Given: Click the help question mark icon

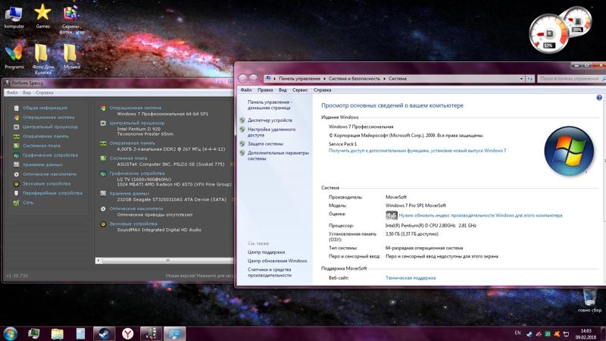Looking at the screenshot, I should [599, 98].
